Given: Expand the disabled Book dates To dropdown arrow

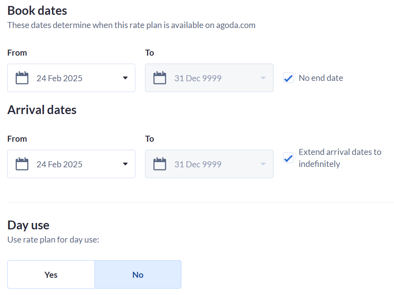Looking at the screenshot, I should pos(263,78).
